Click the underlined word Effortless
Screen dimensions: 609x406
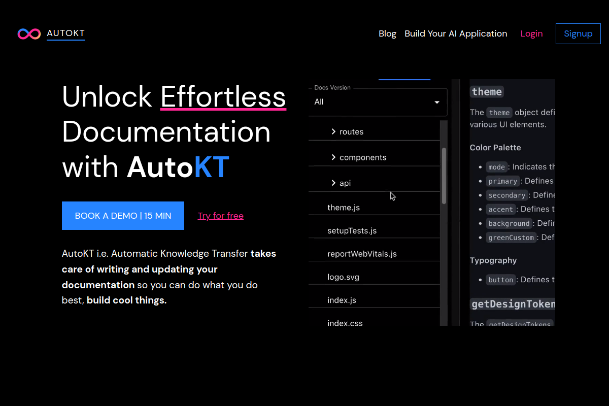pos(223,96)
